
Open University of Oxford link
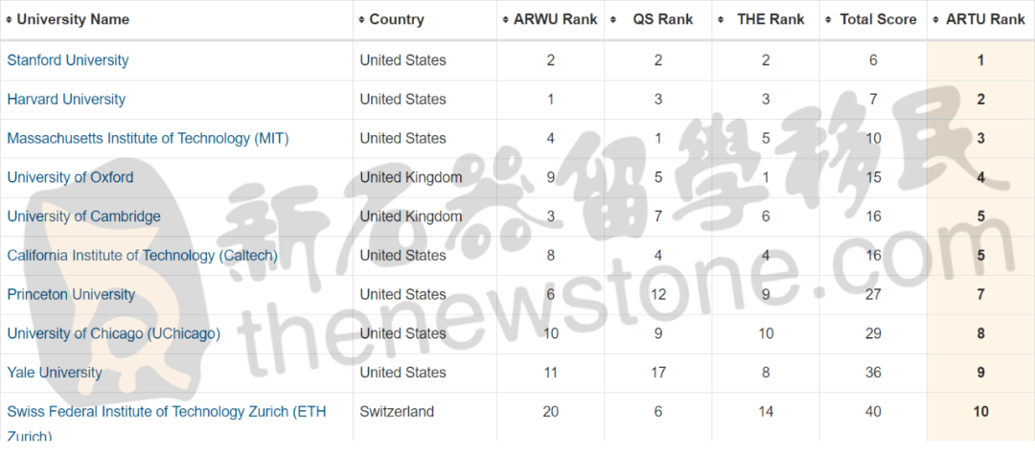click(70, 177)
